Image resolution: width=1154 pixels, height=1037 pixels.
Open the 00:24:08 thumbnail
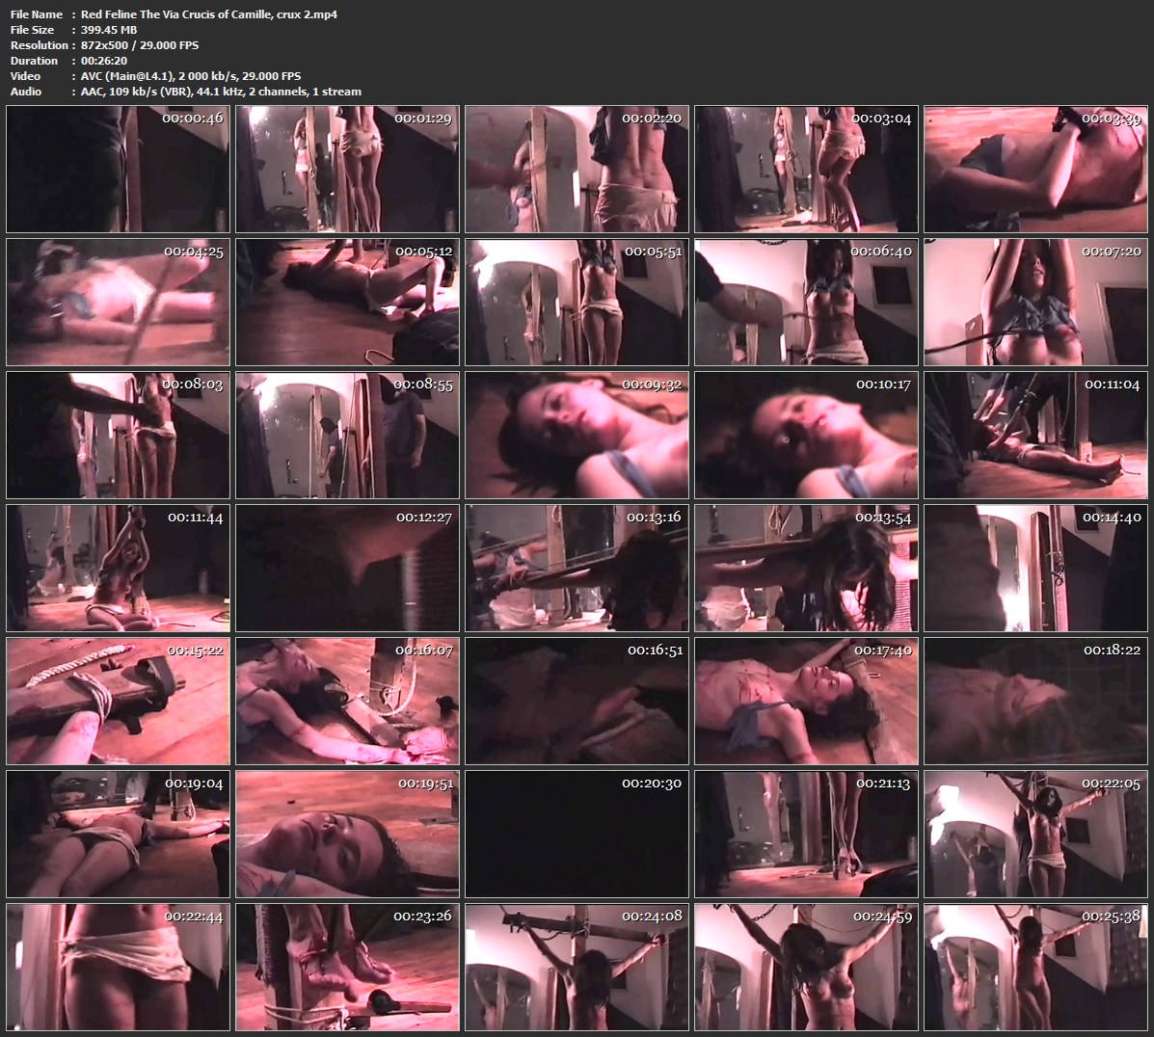[x=577, y=968]
